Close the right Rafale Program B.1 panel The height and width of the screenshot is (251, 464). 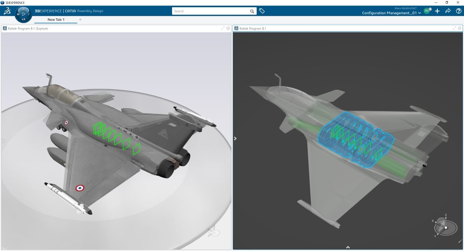460,28
